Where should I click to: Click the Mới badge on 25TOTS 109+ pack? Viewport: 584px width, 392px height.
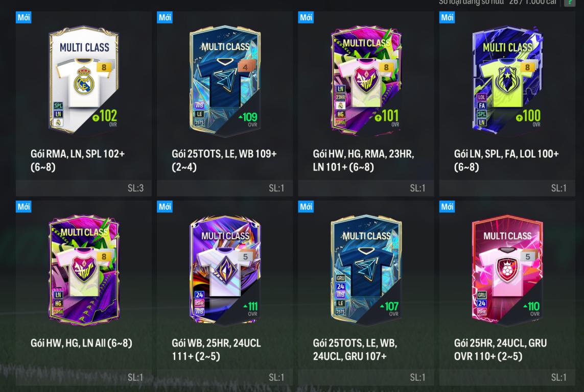point(165,17)
